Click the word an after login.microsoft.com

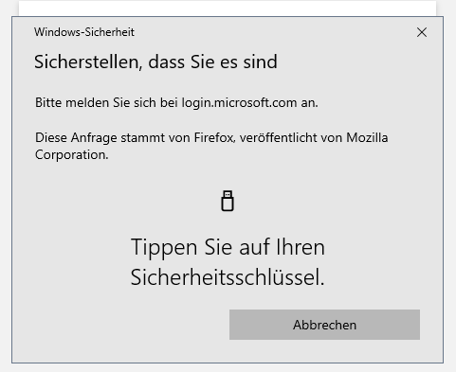pos(309,103)
